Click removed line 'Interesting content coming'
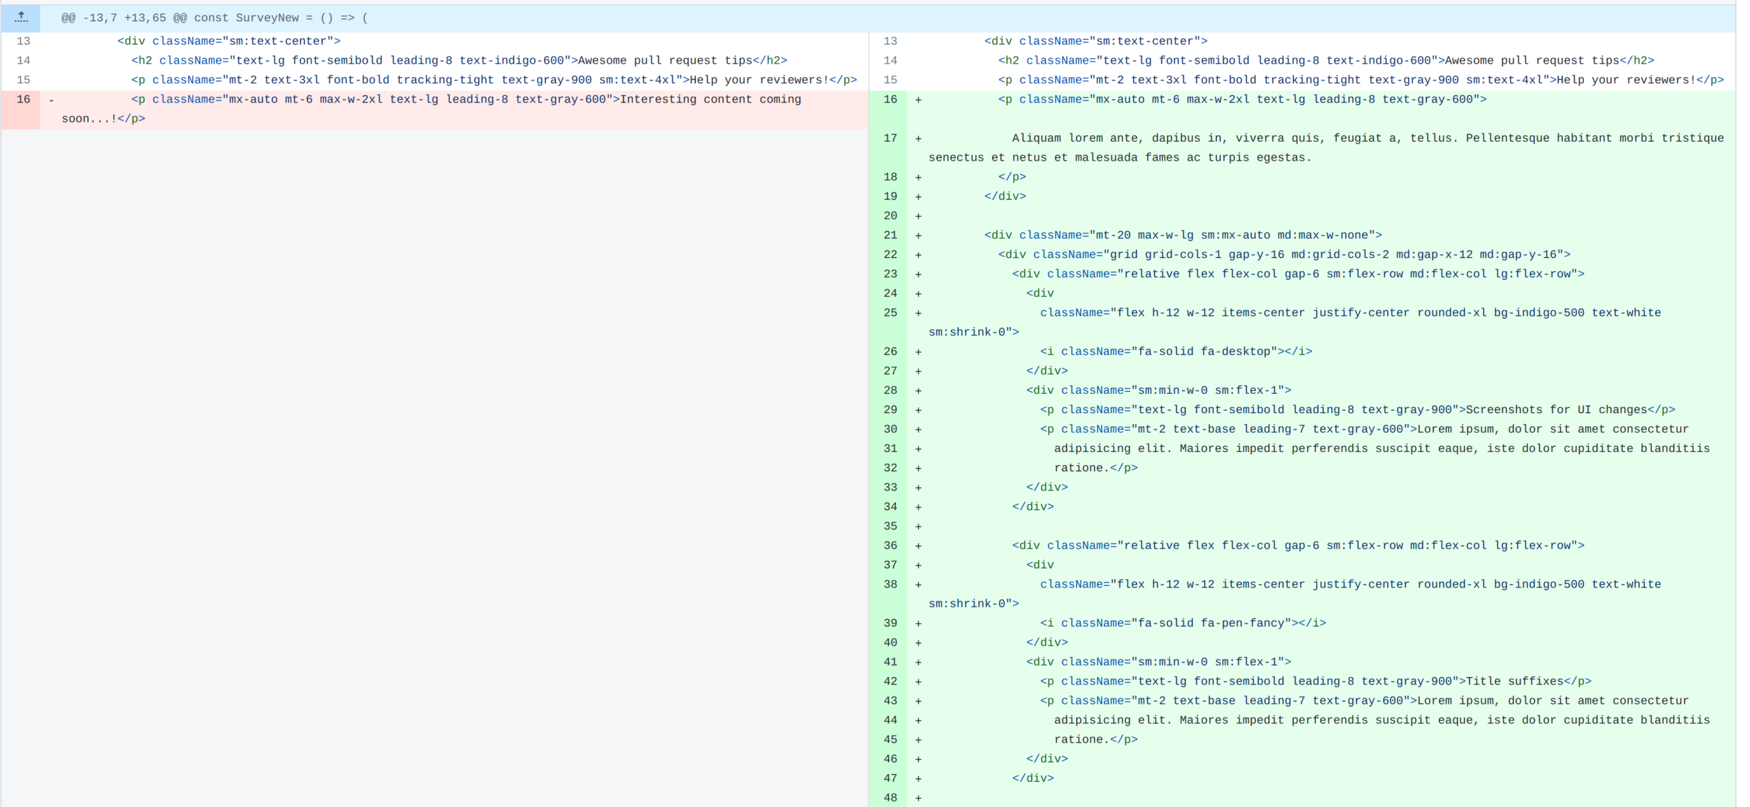1750x807 pixels. tap(710, 99)
